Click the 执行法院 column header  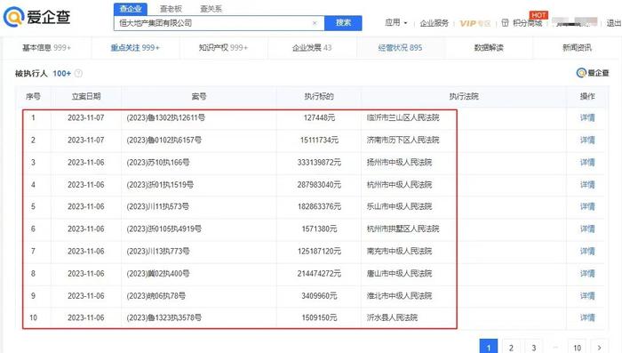[x=464, y=96]
